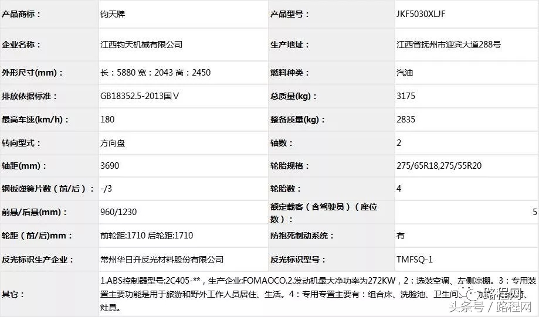Click the 防抱死制动系统 label
This screenshot has width=539, height=317.
coord(302,236)
